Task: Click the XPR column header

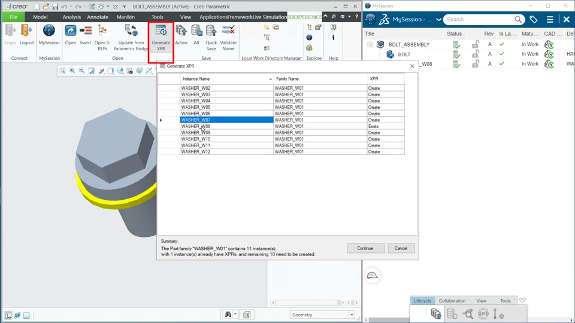Action: (x=386, y=79)
